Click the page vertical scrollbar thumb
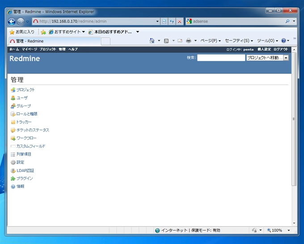304x244 pixels. tap(294, 119)
